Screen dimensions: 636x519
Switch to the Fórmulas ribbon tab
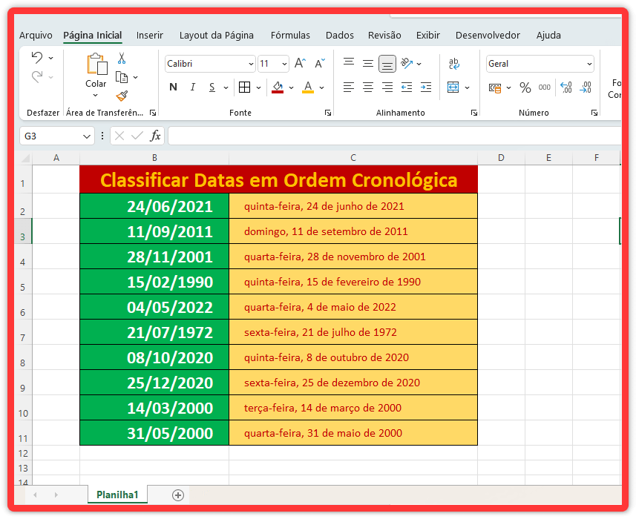tap(290, 35)
